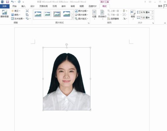The width and height of the screenshot is (167, 131).
Task: Click the top-left resize handle of photo
Action: pos(43,48)
